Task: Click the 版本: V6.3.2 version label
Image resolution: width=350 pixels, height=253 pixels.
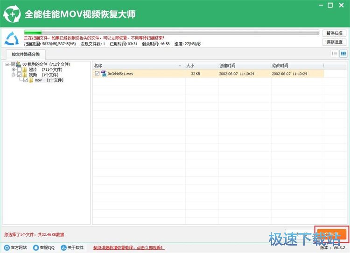Action: pos(333,247)
